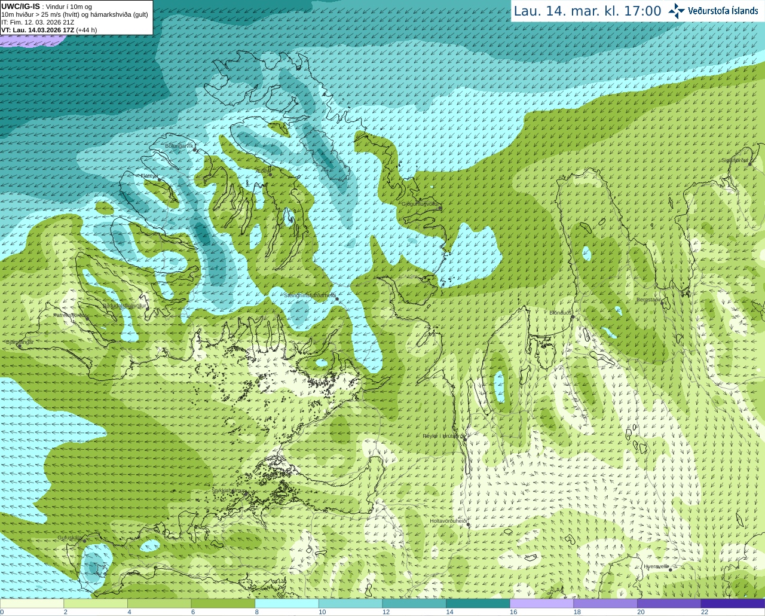Click the legend scale value 16

(513, 612)
